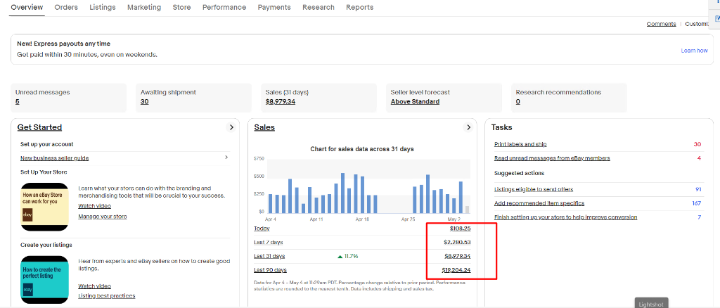
Task: Open the $19,204.24 sales amount
Action: (456, 270)
